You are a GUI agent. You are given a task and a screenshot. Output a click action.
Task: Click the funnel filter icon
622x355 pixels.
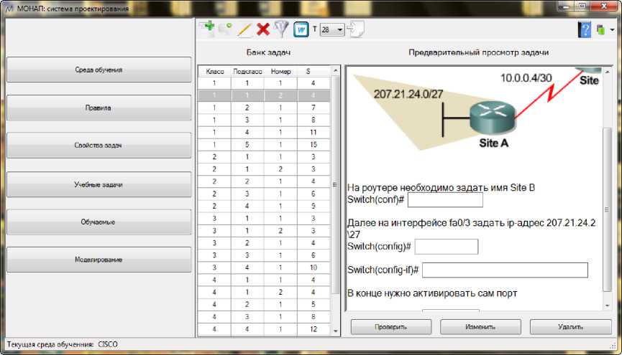click(x=281, y=29)
